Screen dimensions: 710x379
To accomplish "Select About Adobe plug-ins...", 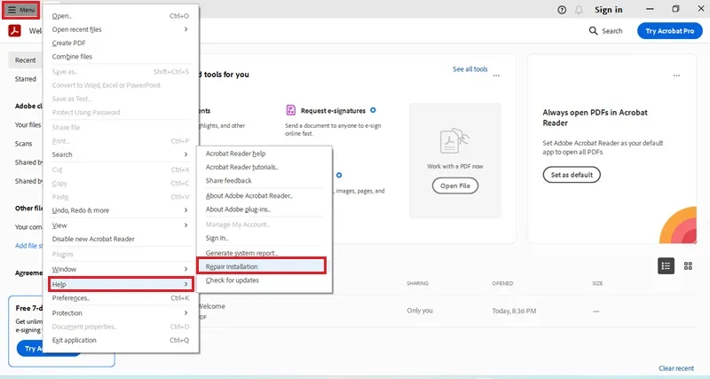I will 264,209.
